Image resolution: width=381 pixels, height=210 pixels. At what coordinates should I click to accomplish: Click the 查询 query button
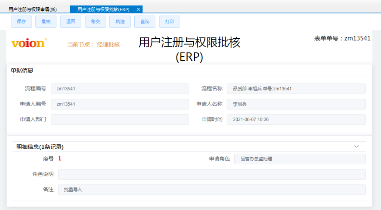coord(145,21)
